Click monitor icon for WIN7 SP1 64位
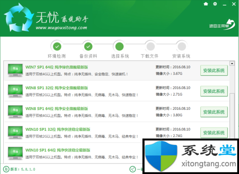239x174 pixels. (15, 70)
